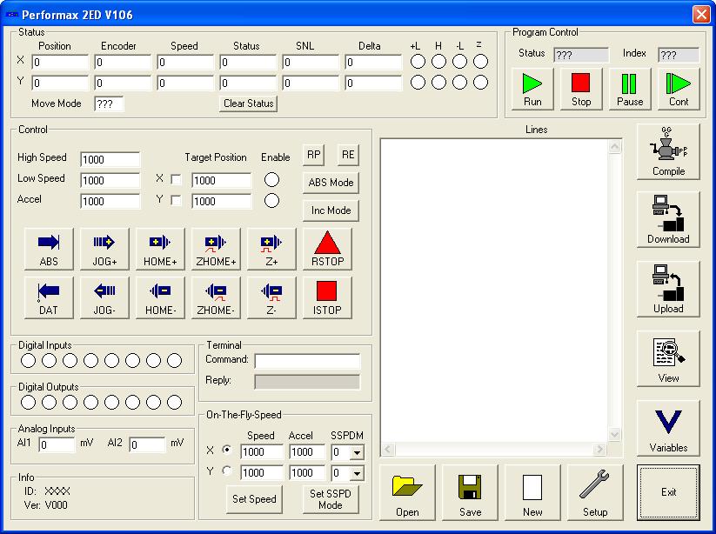716x534 pixels.
Task: Select the Y radio in On-The-Fly-Speed
Action: [x=226, y=471]
